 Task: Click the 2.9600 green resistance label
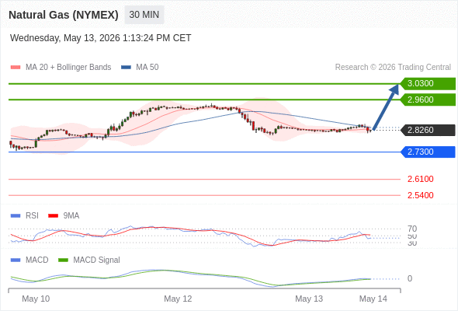(x=428, y=100)
